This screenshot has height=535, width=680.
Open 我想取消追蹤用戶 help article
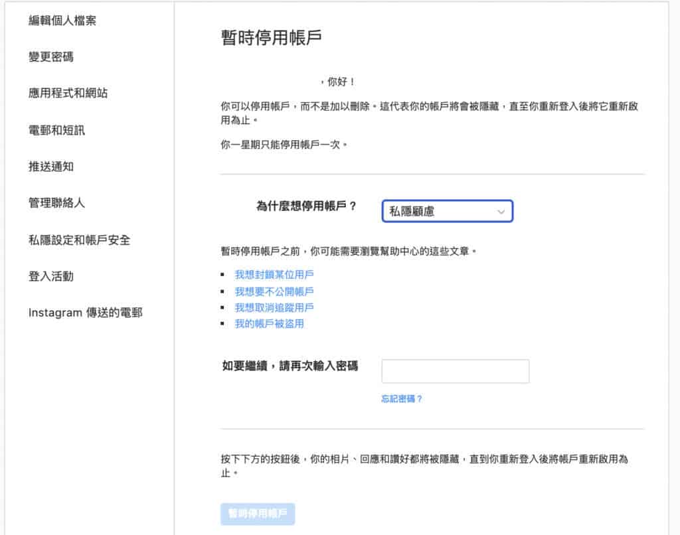(274, 308)
